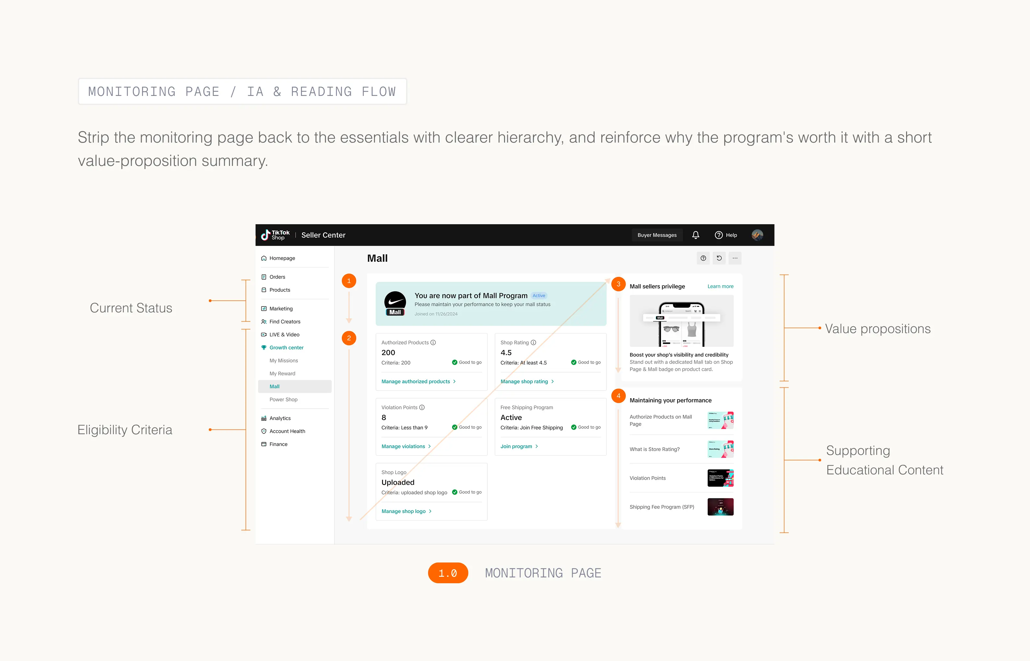Open Shipping Fee Program (SFP) thumbnail
Viewport: 1030px width, 661px height.
pos(720,506)
